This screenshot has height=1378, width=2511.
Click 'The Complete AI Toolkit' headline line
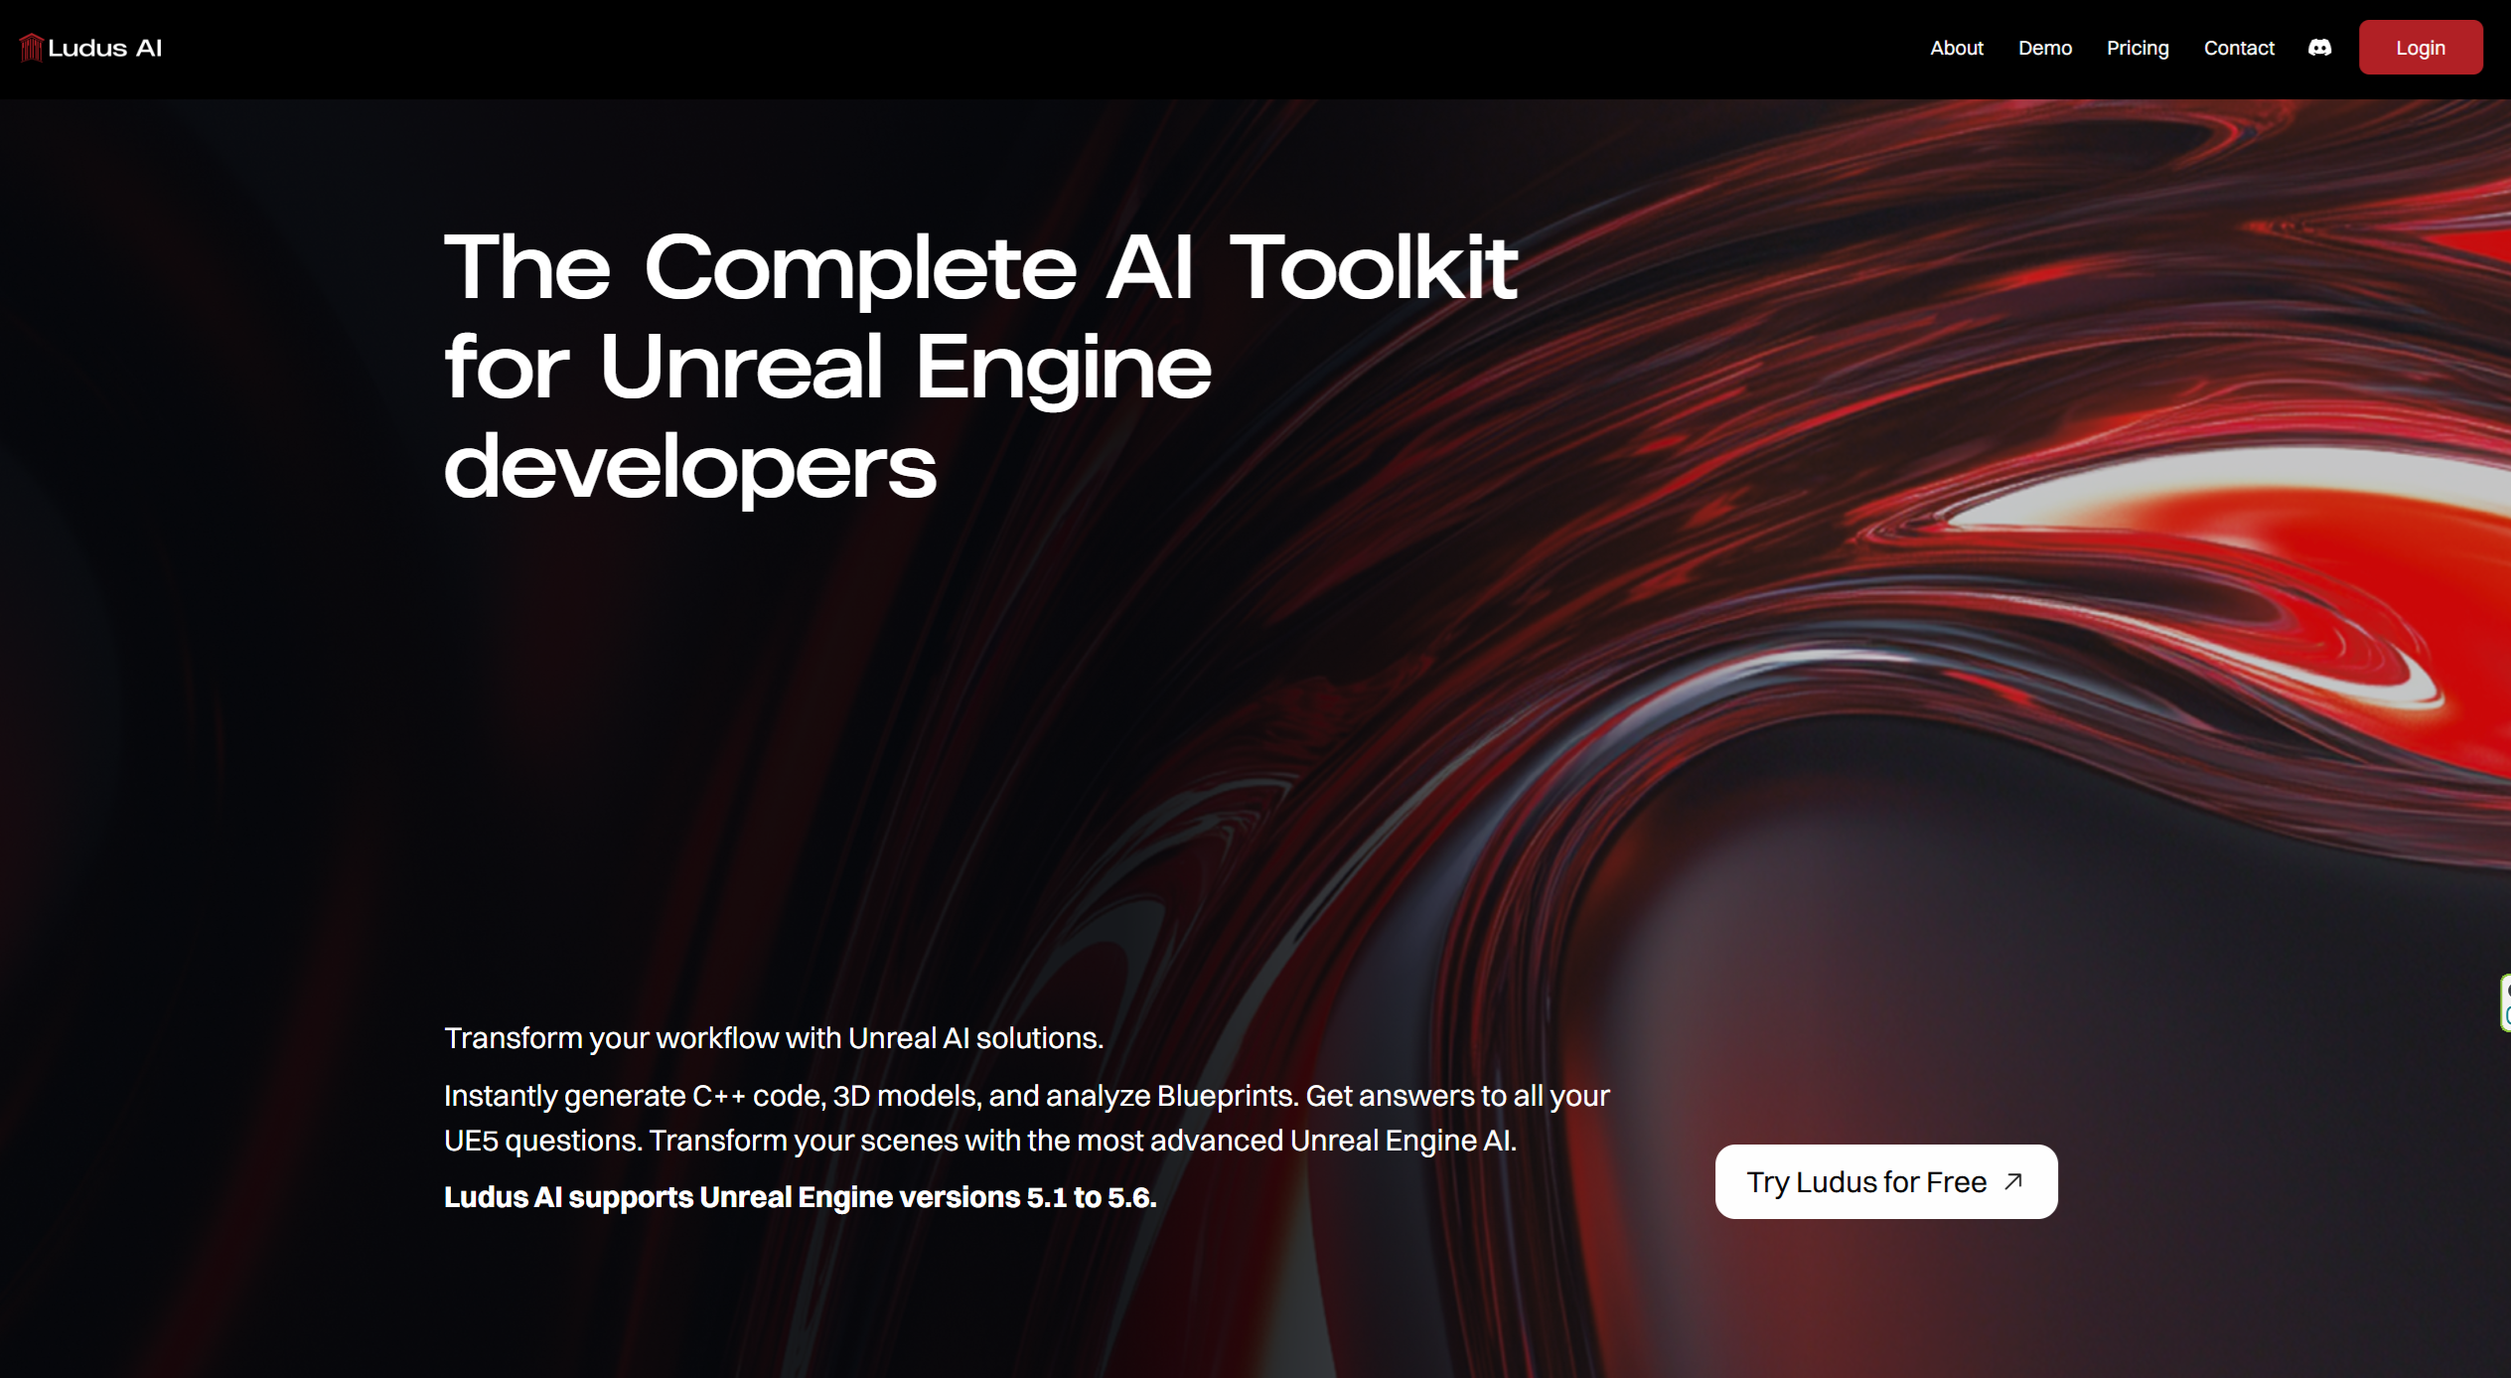(x=979, y=266)
